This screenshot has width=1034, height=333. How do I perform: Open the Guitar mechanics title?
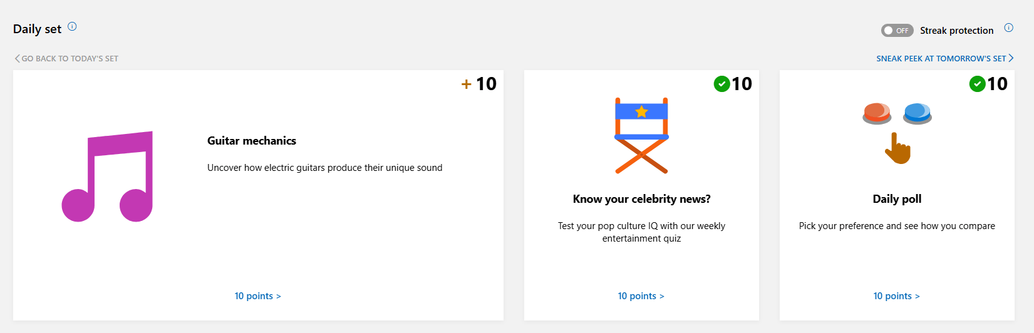pos(252,141)
